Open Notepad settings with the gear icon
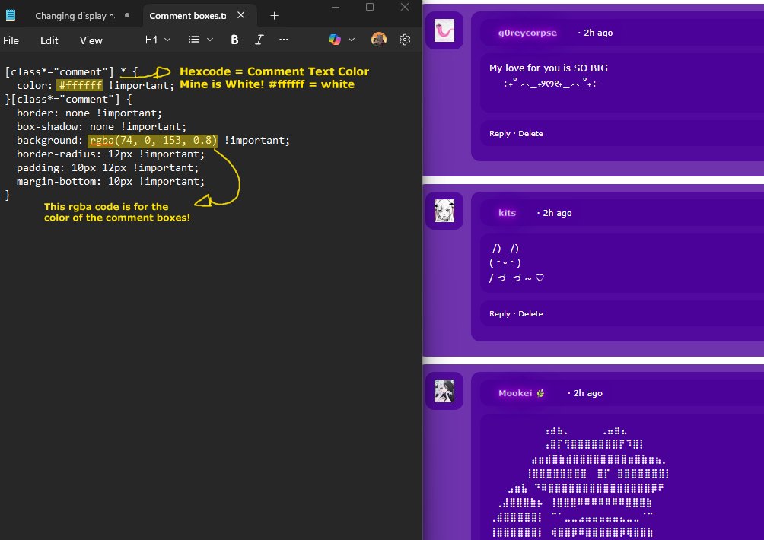 405,40
